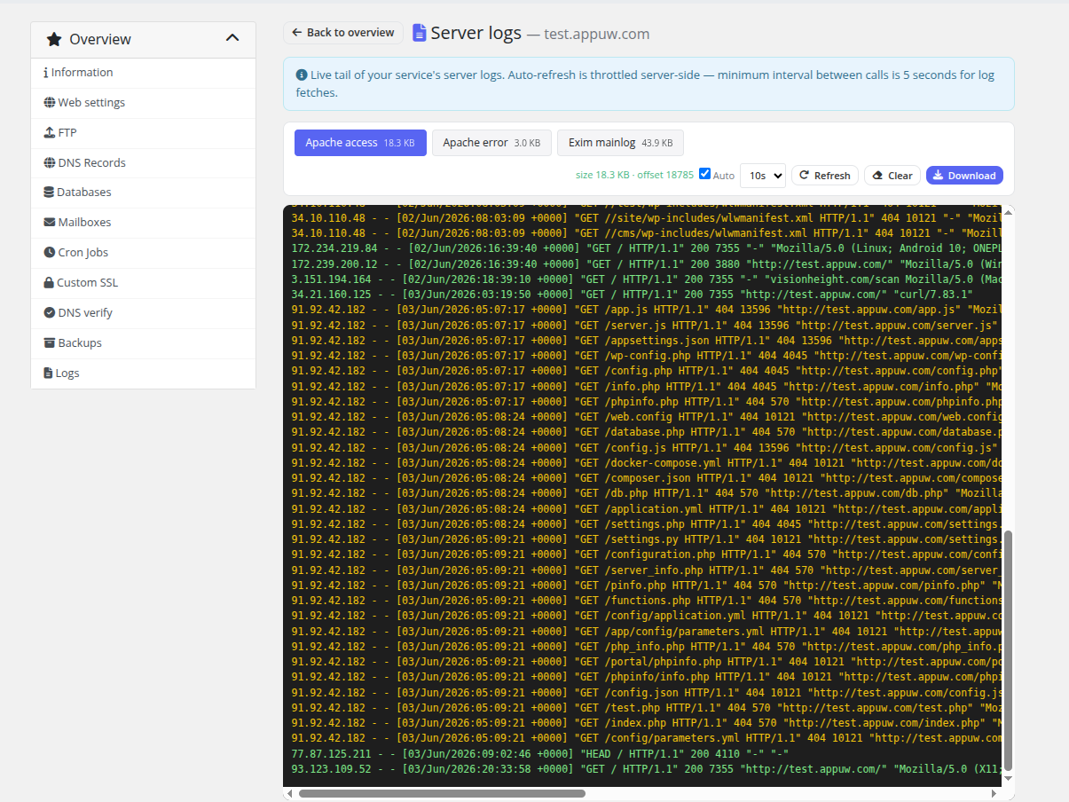Image resolution: width=1069 pixels, height=802 pixels.
Task: Uncheck the Auto refresh checkbox
Action: [705, 174]
